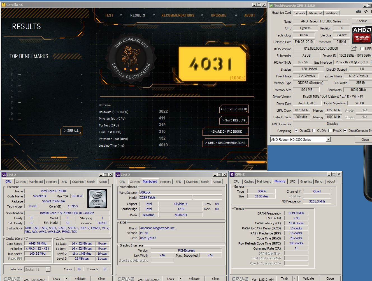The height and width of the screenshot is (281, 372).
Task: Toggle the OpenCL checkbox
Action: (x=296, y=130)
